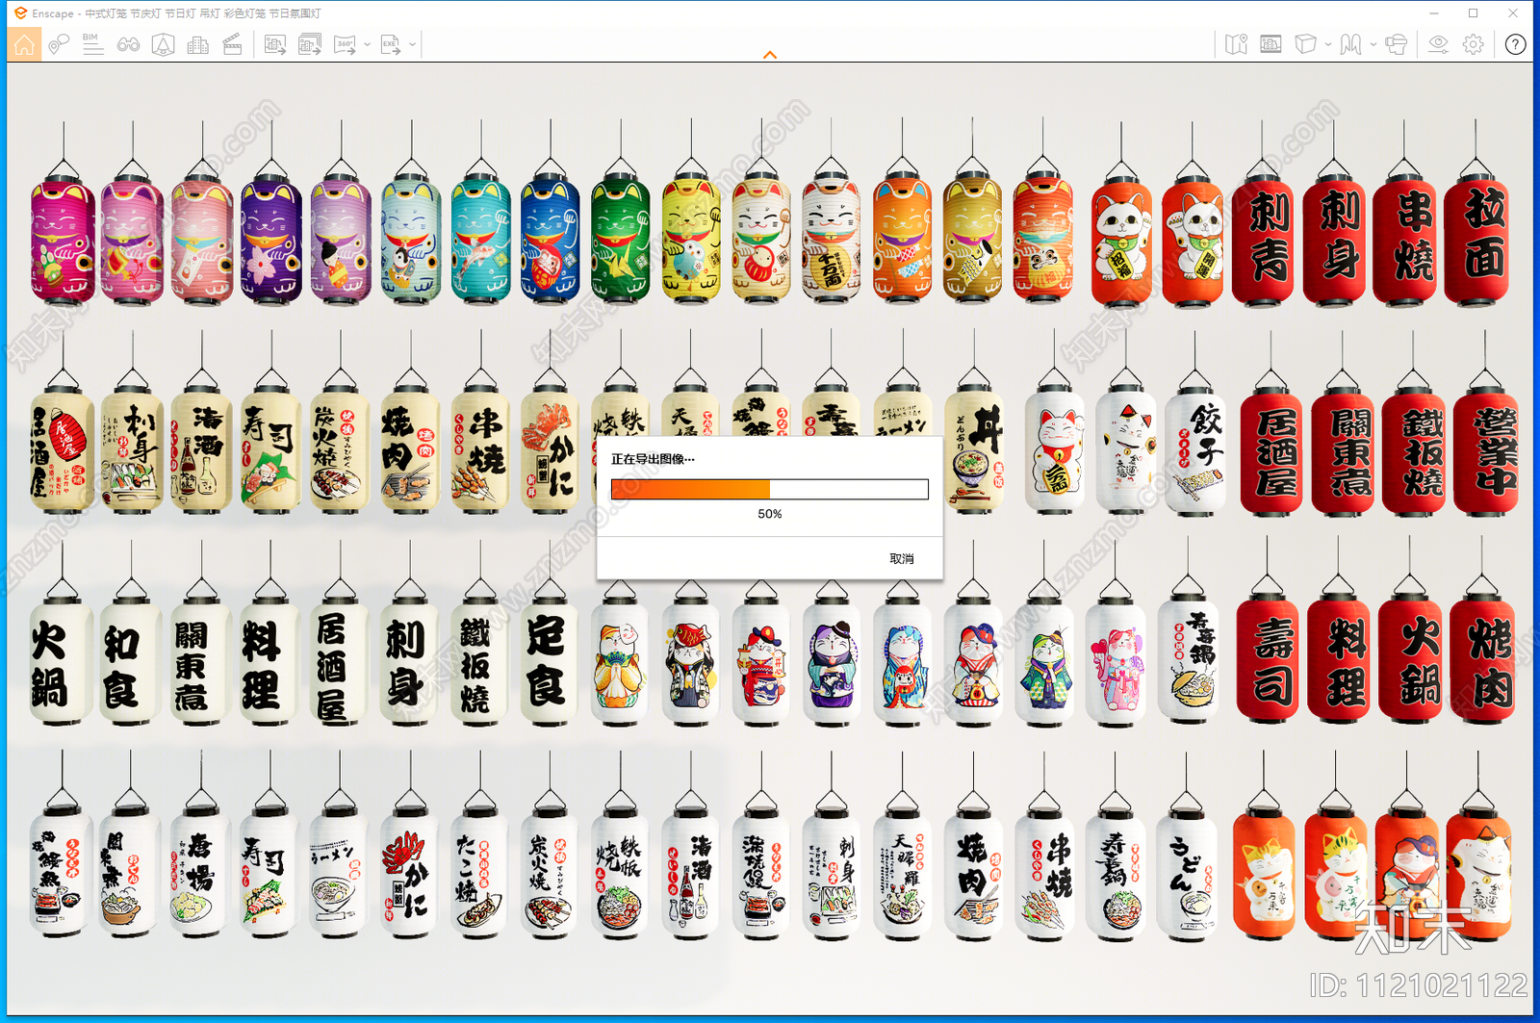Expand the EXE export dropdown arrow
Viewport: 1540px width, 1023px height.
pyautogui.click(x=412, y=44)
